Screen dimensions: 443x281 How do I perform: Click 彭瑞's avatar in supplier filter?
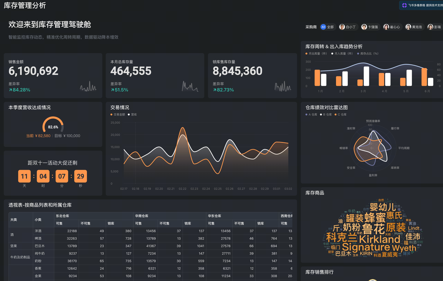431,27
